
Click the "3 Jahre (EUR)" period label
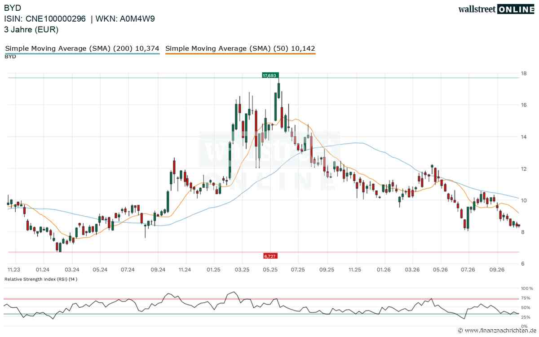coord(31,30)
